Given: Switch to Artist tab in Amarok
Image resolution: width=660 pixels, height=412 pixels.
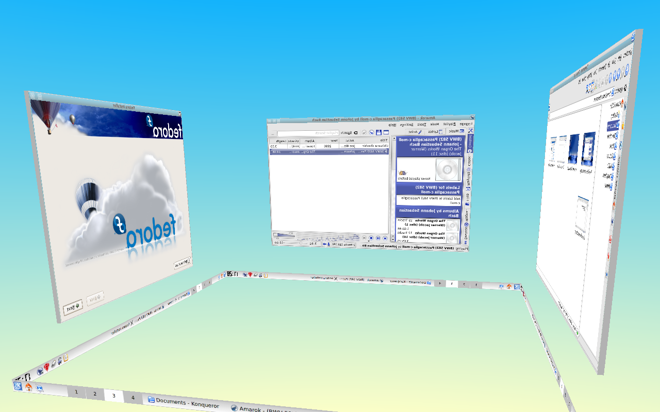Looking at the screenshot, I should click(x=415, y=132).
